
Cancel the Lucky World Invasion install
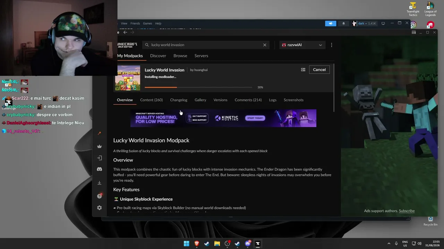pos(319,70)
